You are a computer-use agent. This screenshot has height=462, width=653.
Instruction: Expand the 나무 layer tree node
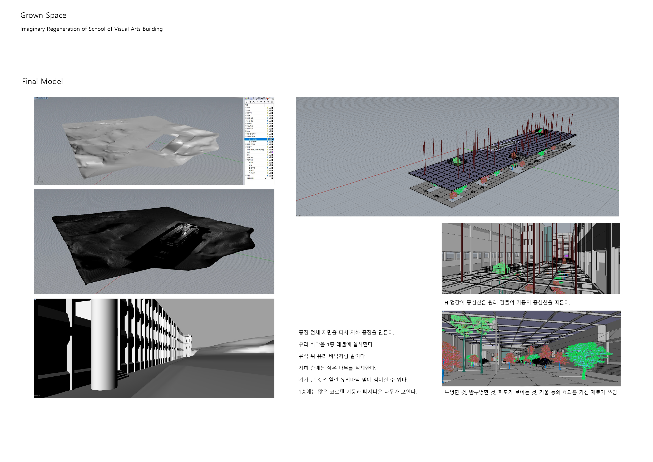click(246, 176)
